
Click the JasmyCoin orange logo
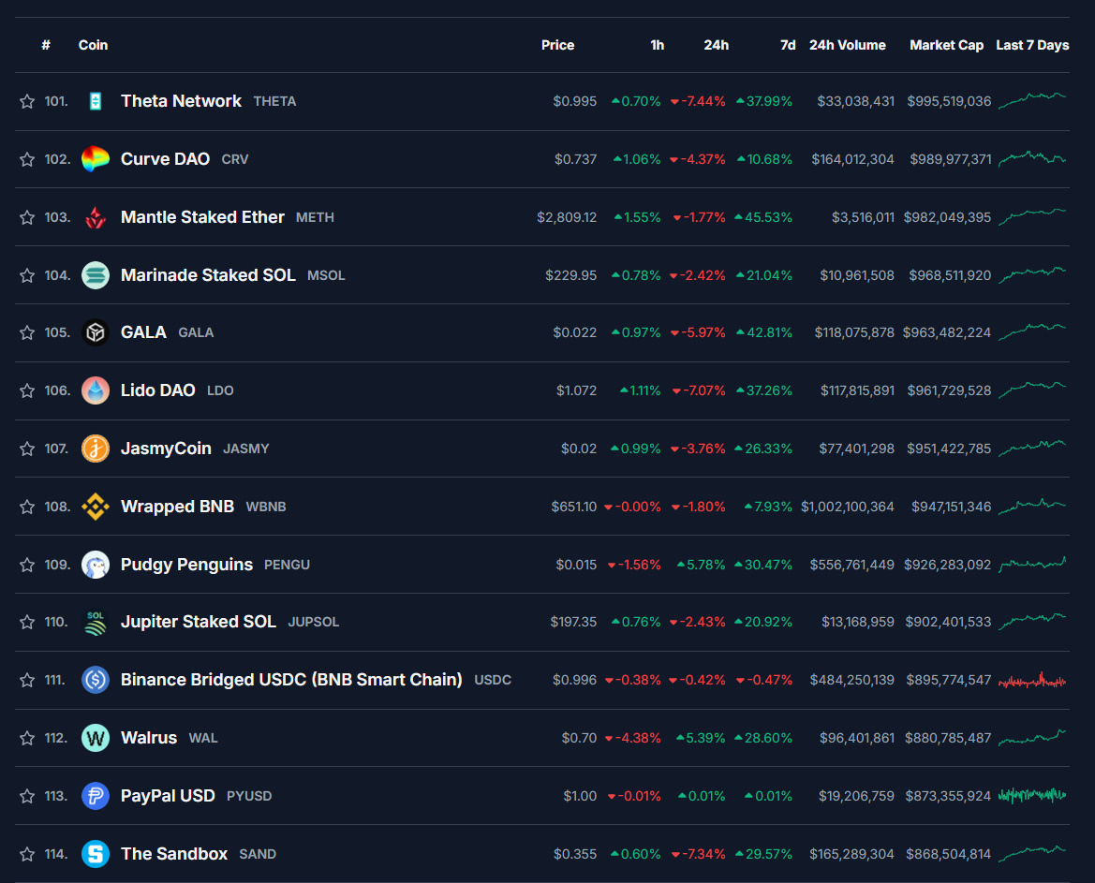click(x=96, y=449)
